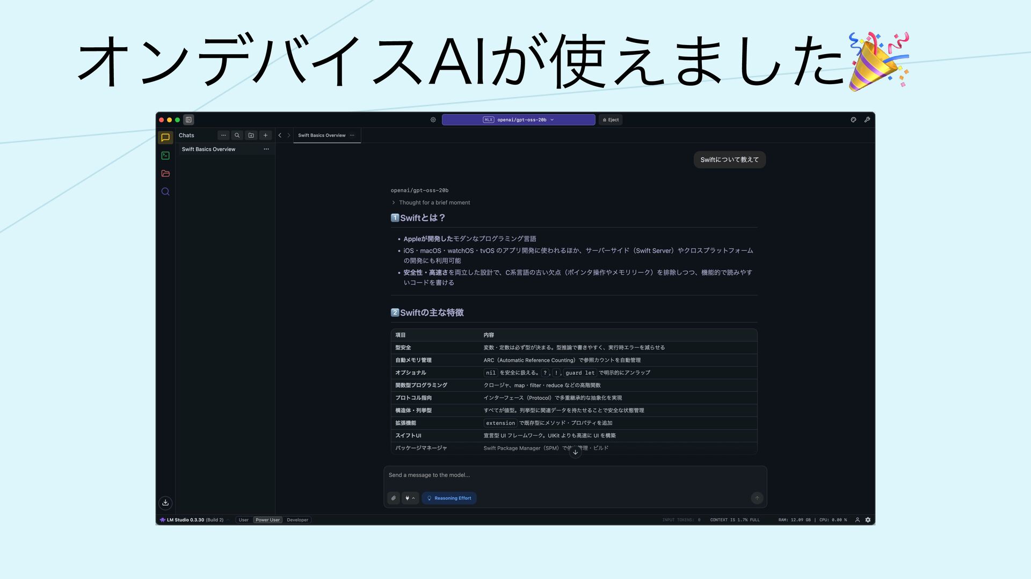Image resolution: width=1031 pixels, height=579 pixels.
Task: Click the new chat plus icon
Action: (x=265, y=135)
